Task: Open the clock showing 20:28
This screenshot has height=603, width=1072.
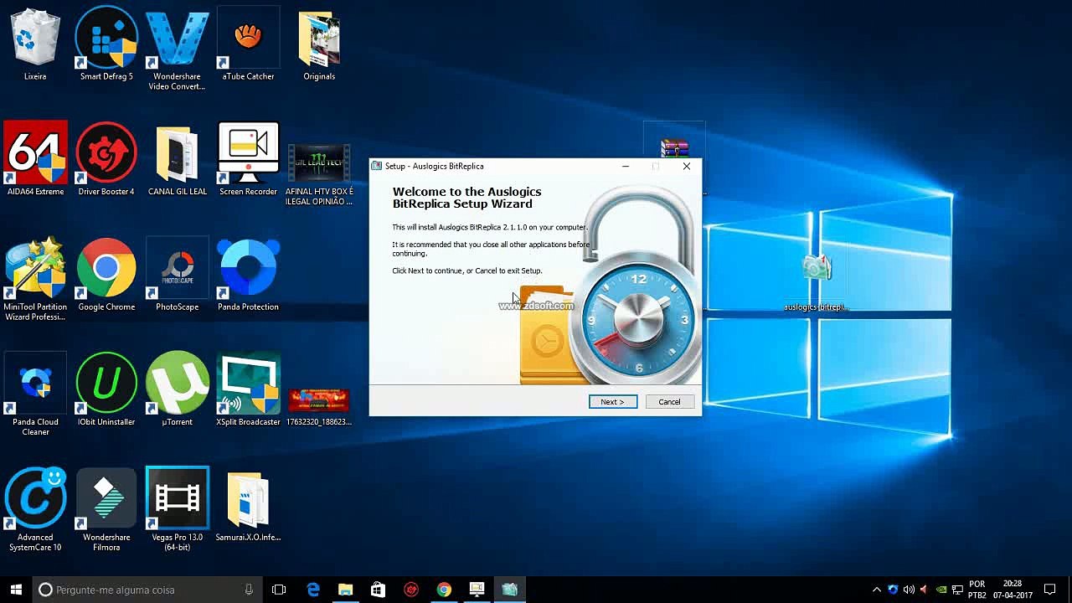Action: [1013, 590]
